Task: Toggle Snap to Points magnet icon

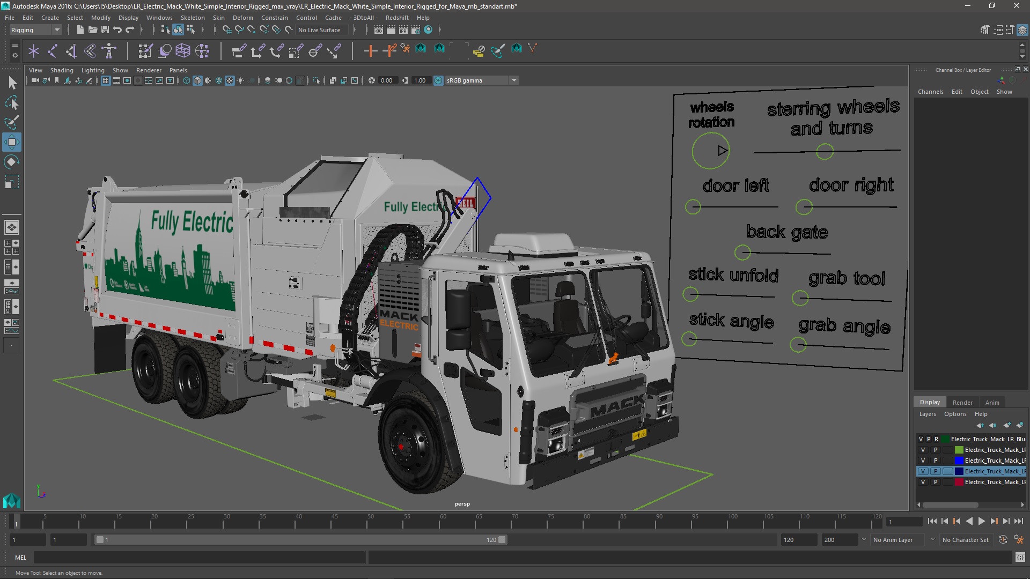Action: point(251,30)
